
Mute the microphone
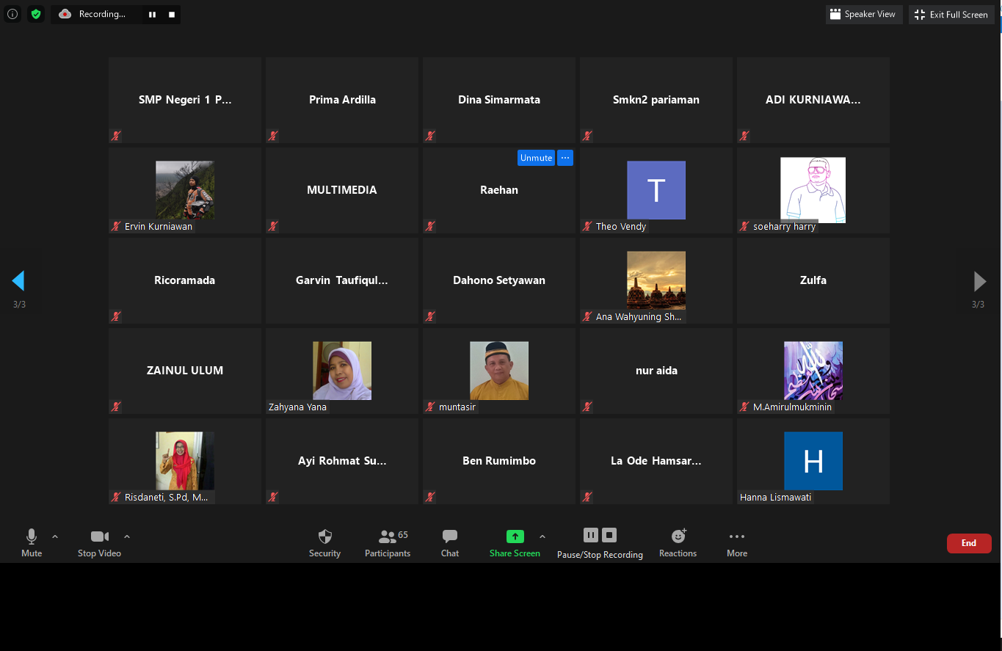[32, 537]
